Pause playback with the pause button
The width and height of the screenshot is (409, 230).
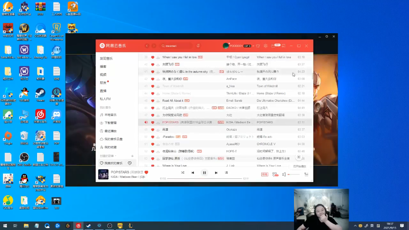204,173
